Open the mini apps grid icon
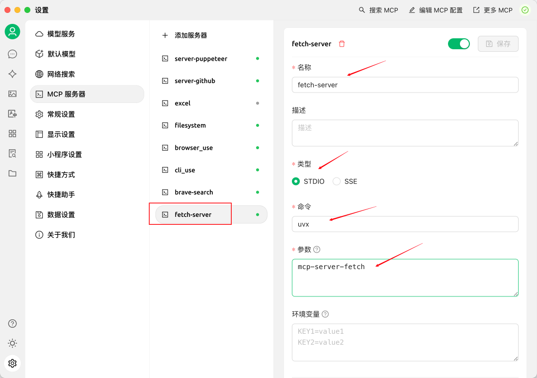Image resolution: width=537 pixels, height=378 pixels. 12,133
